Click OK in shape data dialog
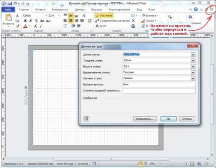The height and width of the screenshot is (168, 216). [x=168, y=119]
